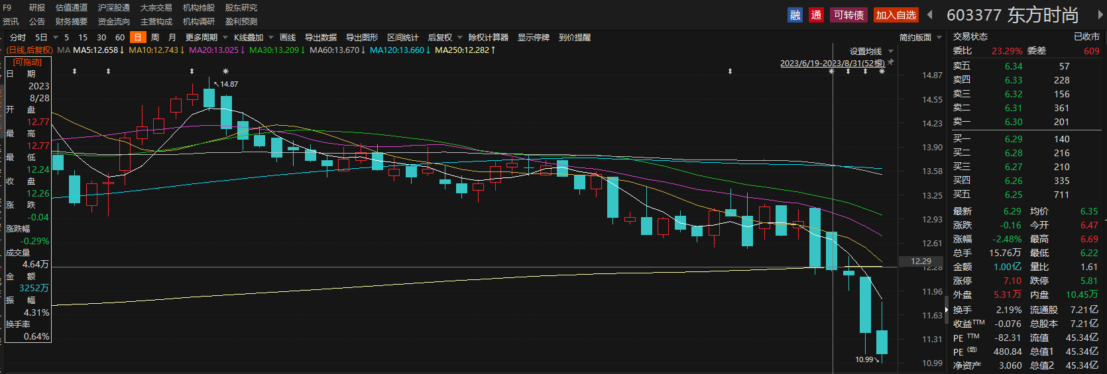Click the pin icon beside date range
This screenshot has height=374, width=1107.
point(891,62)
